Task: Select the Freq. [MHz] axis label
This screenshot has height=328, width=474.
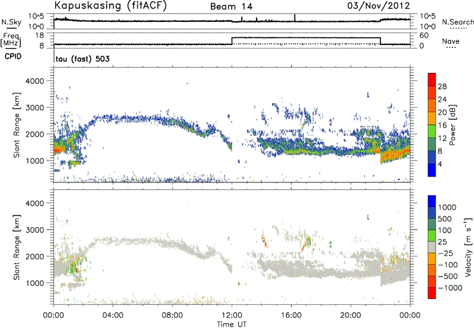Action: [x=11, y=40]
